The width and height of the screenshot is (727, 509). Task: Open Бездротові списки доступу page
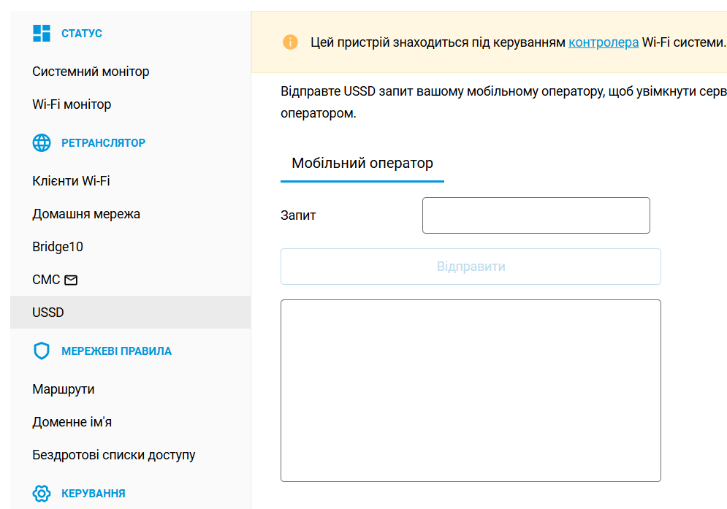tap(114, 455)
